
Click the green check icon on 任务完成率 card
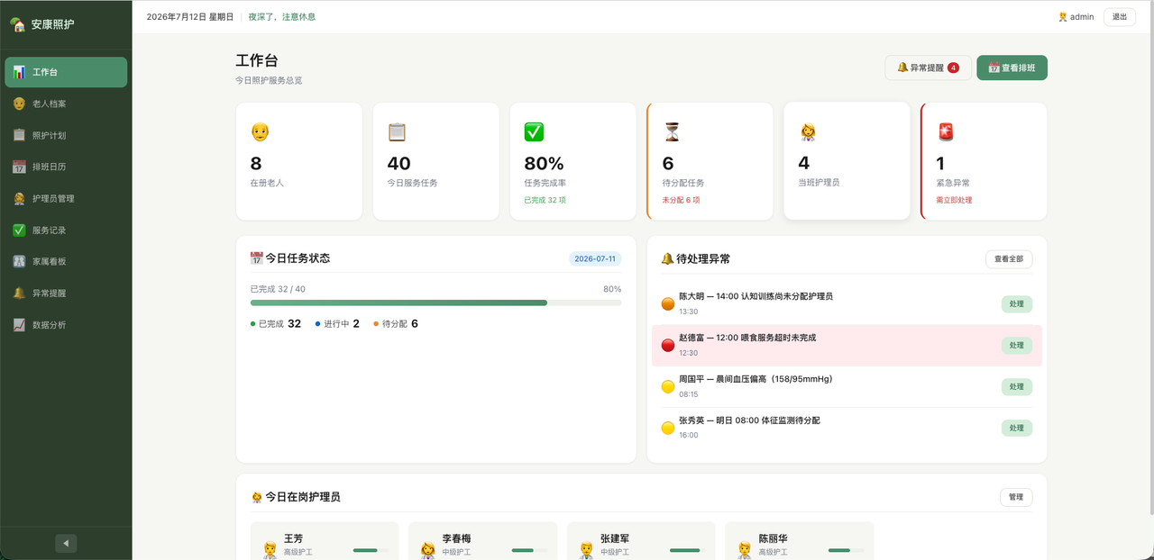tap(534, 132)
